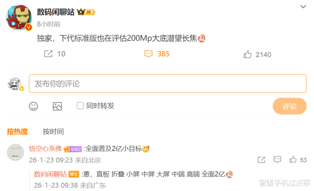Image resolution: width=314 pixels, height=191 pixels.
Task: Open the comments icon showing 385
Action: (x=148, y=54)
